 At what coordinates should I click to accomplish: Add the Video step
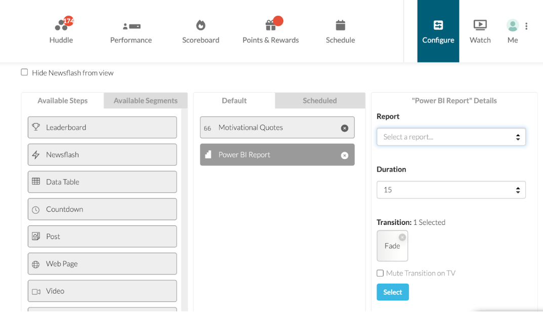click(102, 291)
